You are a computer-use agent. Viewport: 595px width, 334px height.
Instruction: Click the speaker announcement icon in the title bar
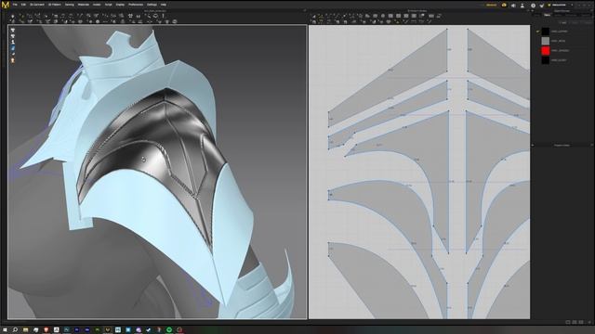coord(513,6)
